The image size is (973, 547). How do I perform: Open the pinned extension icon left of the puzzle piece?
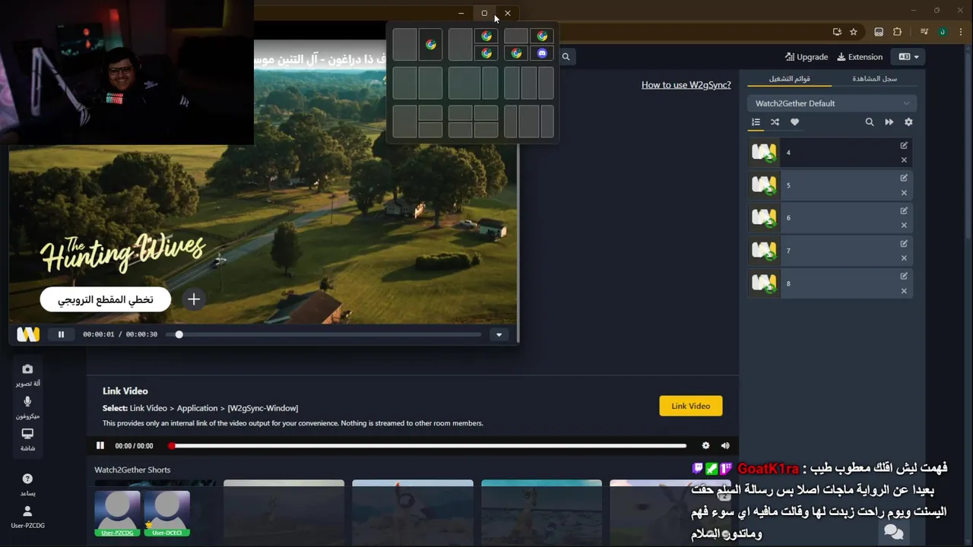click(x=879, y=32)
